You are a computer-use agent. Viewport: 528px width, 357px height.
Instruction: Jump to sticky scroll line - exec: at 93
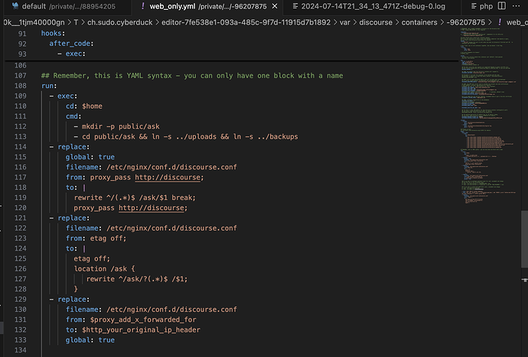[71, 54]
